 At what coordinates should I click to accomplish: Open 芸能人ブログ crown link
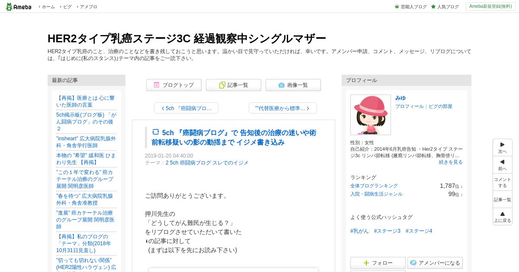(x=410, y=7)
